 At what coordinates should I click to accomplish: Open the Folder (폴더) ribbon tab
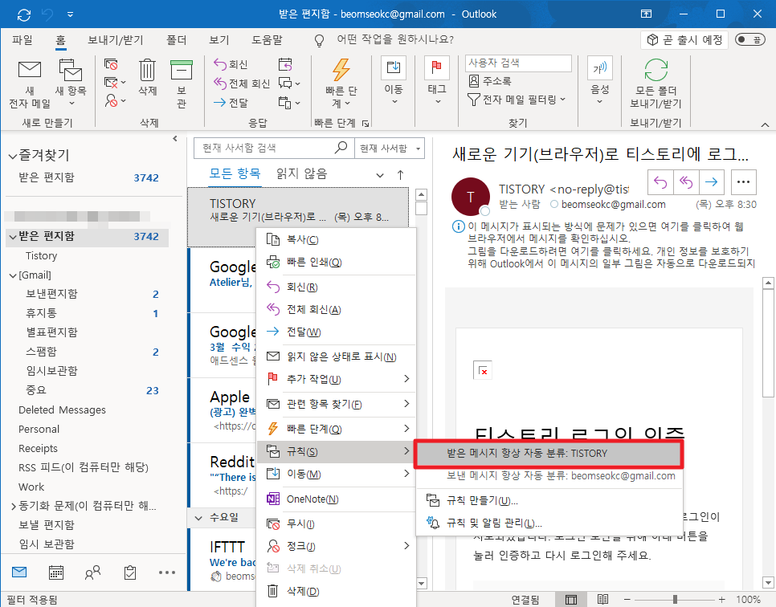pyautogui.click(x=176, y=39)
